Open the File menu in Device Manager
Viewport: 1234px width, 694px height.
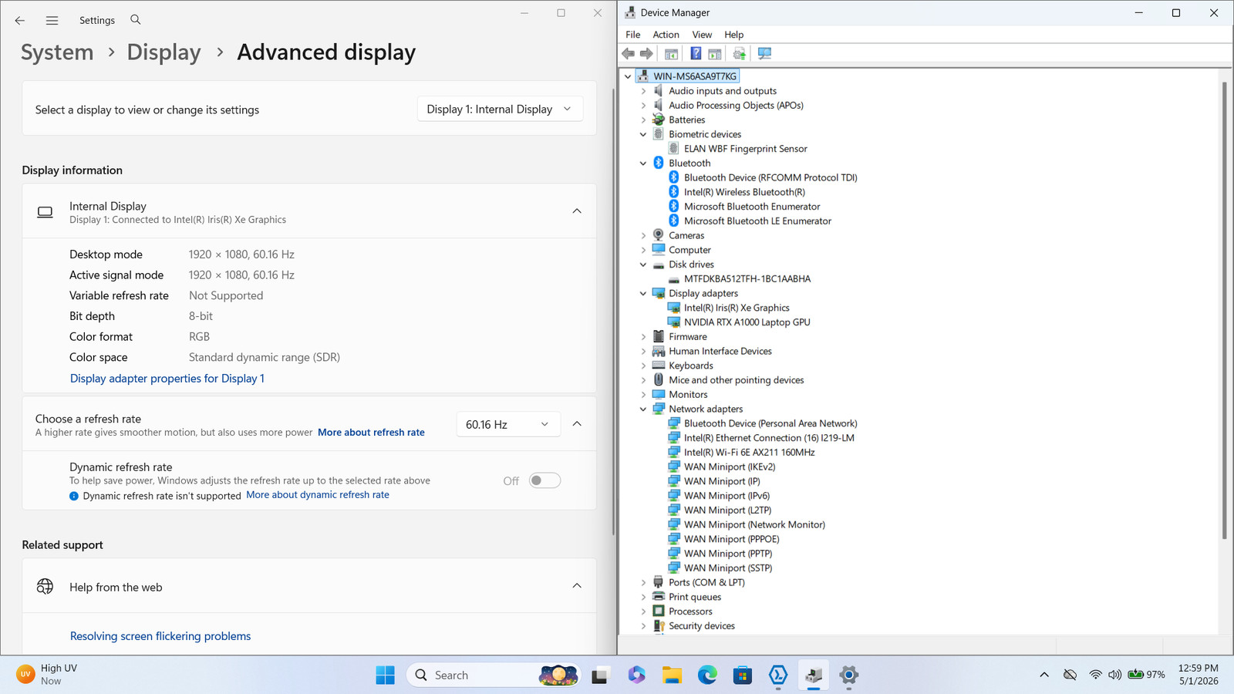tap(633, 35)
